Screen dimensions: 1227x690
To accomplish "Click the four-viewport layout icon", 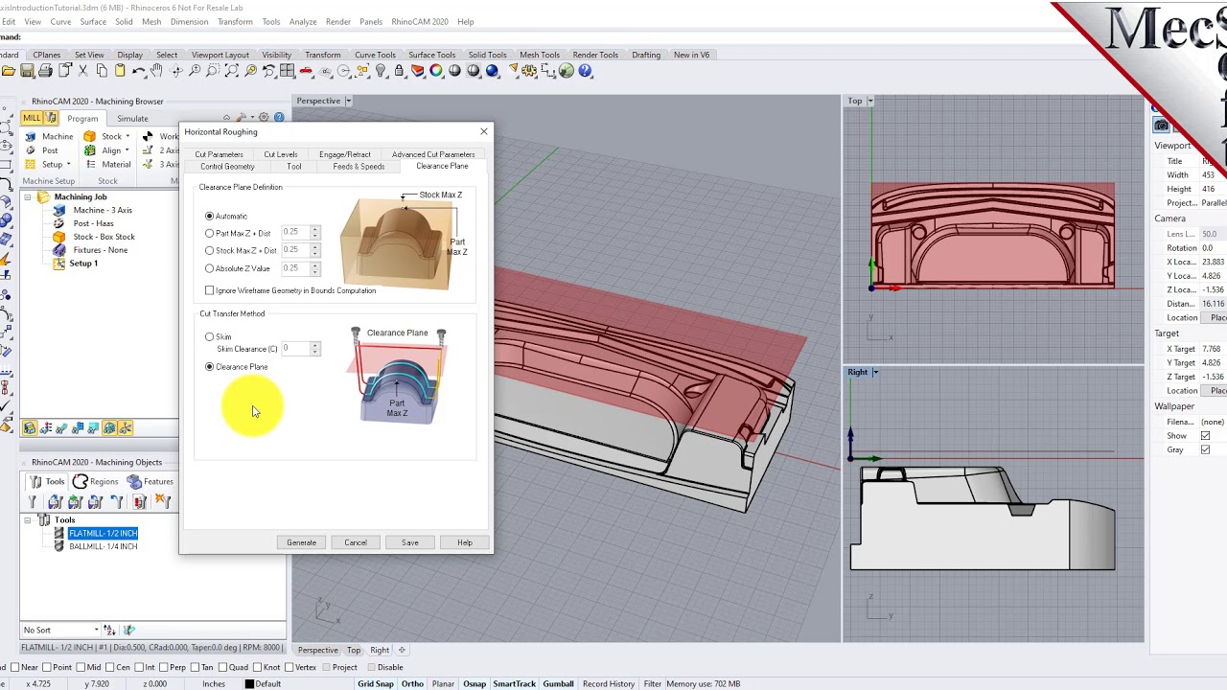I will coord(287,71).
